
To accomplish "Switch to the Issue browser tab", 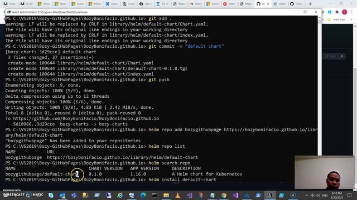I will (x=9, y=4).
